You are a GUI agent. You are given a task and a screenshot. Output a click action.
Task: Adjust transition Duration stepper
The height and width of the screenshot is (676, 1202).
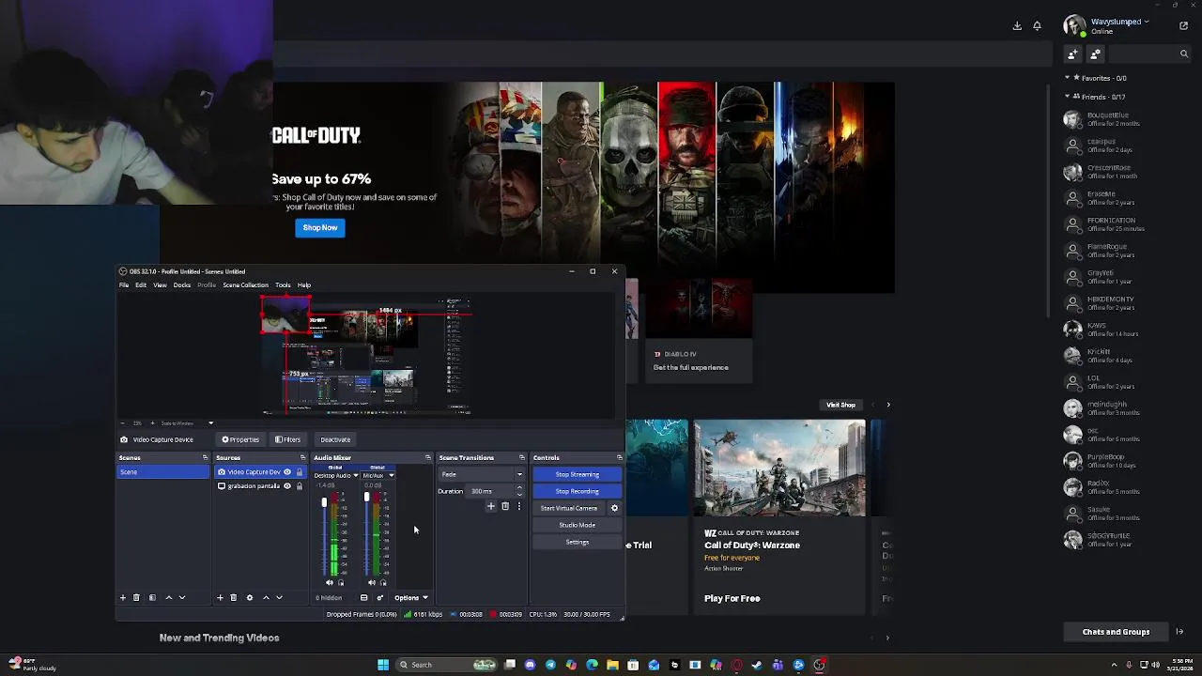tap(519, 491)
